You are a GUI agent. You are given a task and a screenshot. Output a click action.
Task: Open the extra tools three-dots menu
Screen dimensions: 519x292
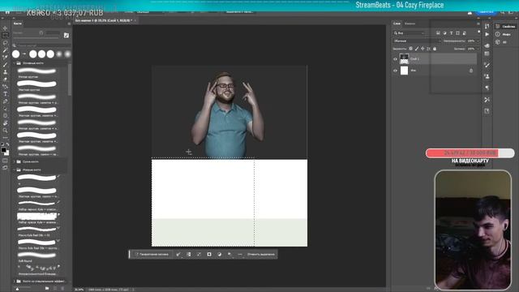[x=5, y=138]
